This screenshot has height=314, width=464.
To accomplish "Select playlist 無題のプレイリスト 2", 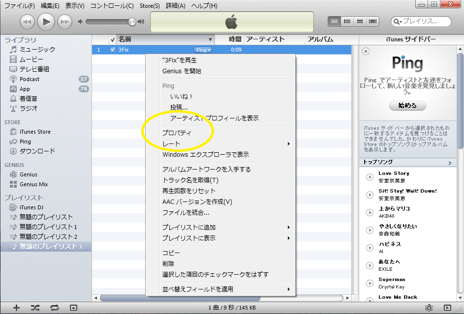I will [x=48, y=237].
